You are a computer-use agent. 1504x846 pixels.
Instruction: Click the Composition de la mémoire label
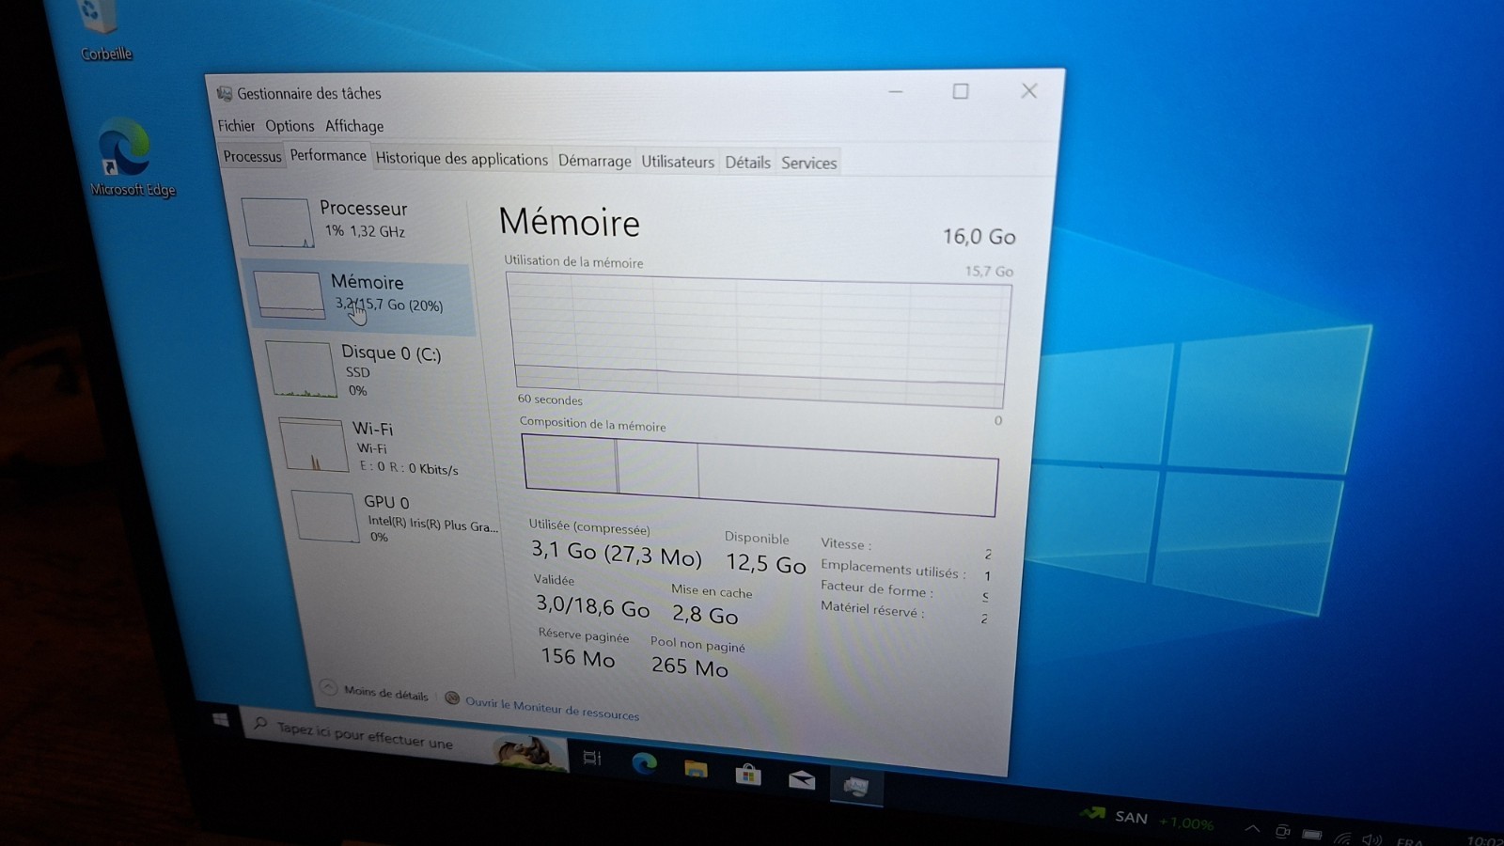(592, 424)
